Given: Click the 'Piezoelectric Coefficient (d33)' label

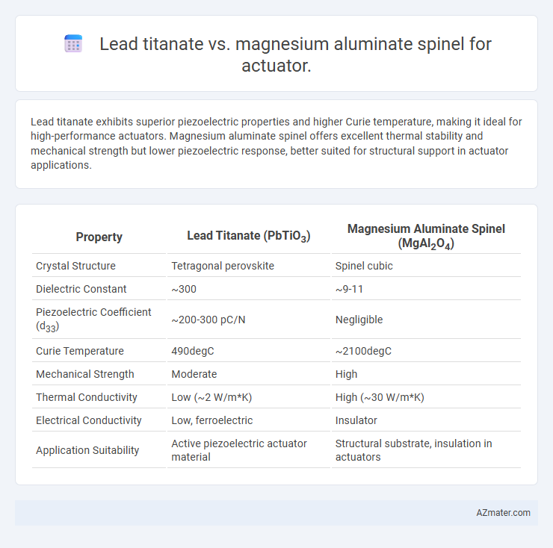Looking at the screenshot, I should click(x=93, y=320).
